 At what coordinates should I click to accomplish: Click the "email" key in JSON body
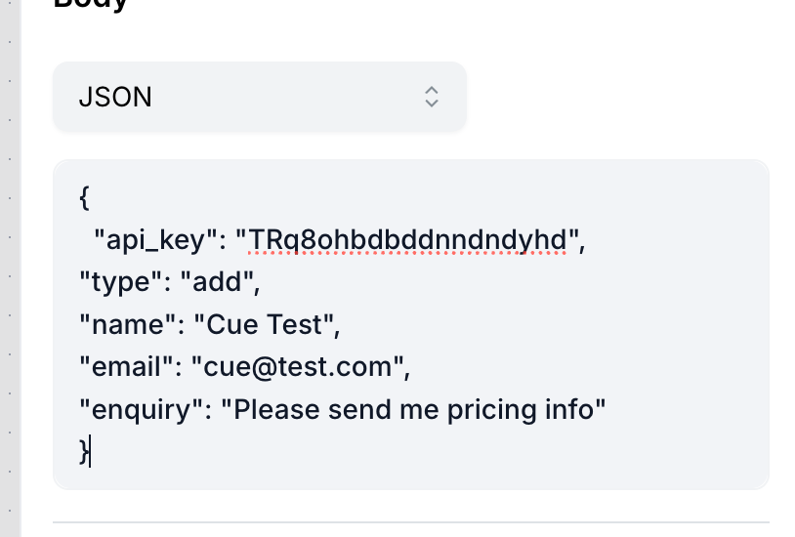coord(127,366)
